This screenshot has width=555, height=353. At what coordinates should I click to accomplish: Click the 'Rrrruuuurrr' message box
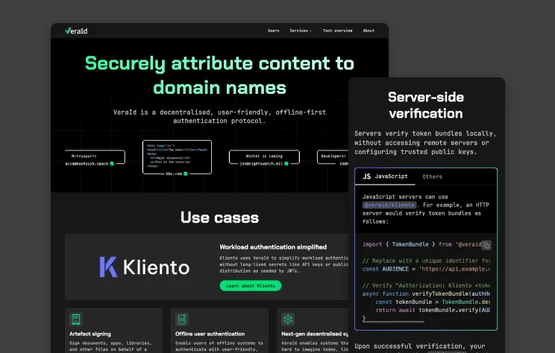click(95, 157)
